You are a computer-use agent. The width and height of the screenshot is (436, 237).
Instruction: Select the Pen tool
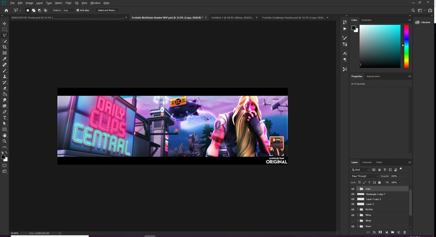5,112
